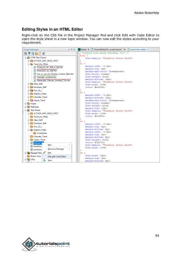Click the filter funnel icon in Project Manager toolbar
181x256 pixels.
tap(29, 54)
